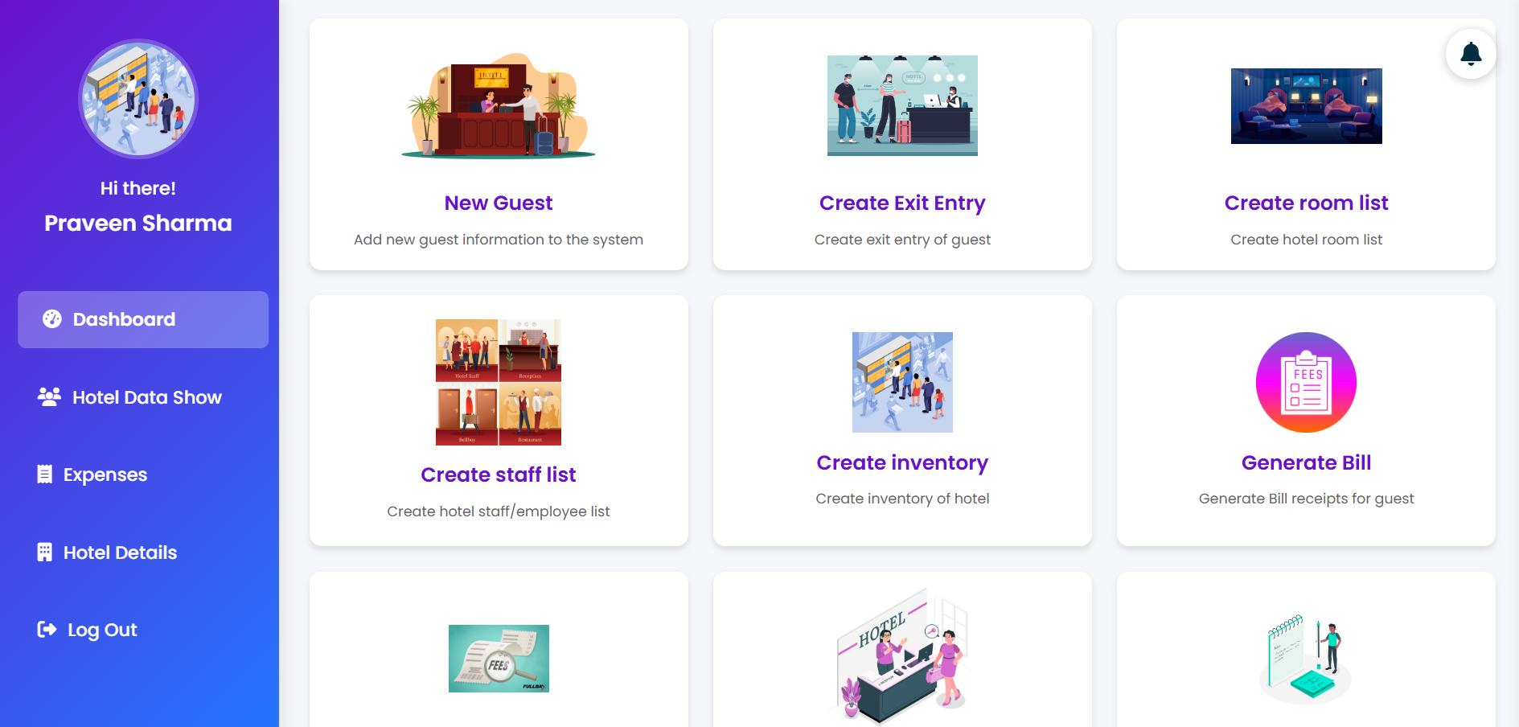Click the Create inventory illustration thumbnail
The width and height of the screenshot is (1519, 727).
point(902,383)
